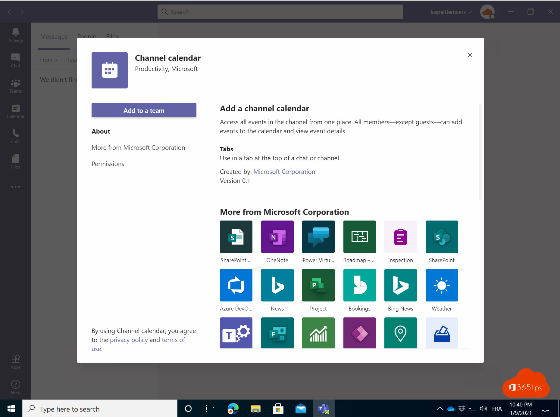This screenshot has width=560, height=417.
Task: Click the dialog's vertical scrollbar
Action: (x=480, y=152)
